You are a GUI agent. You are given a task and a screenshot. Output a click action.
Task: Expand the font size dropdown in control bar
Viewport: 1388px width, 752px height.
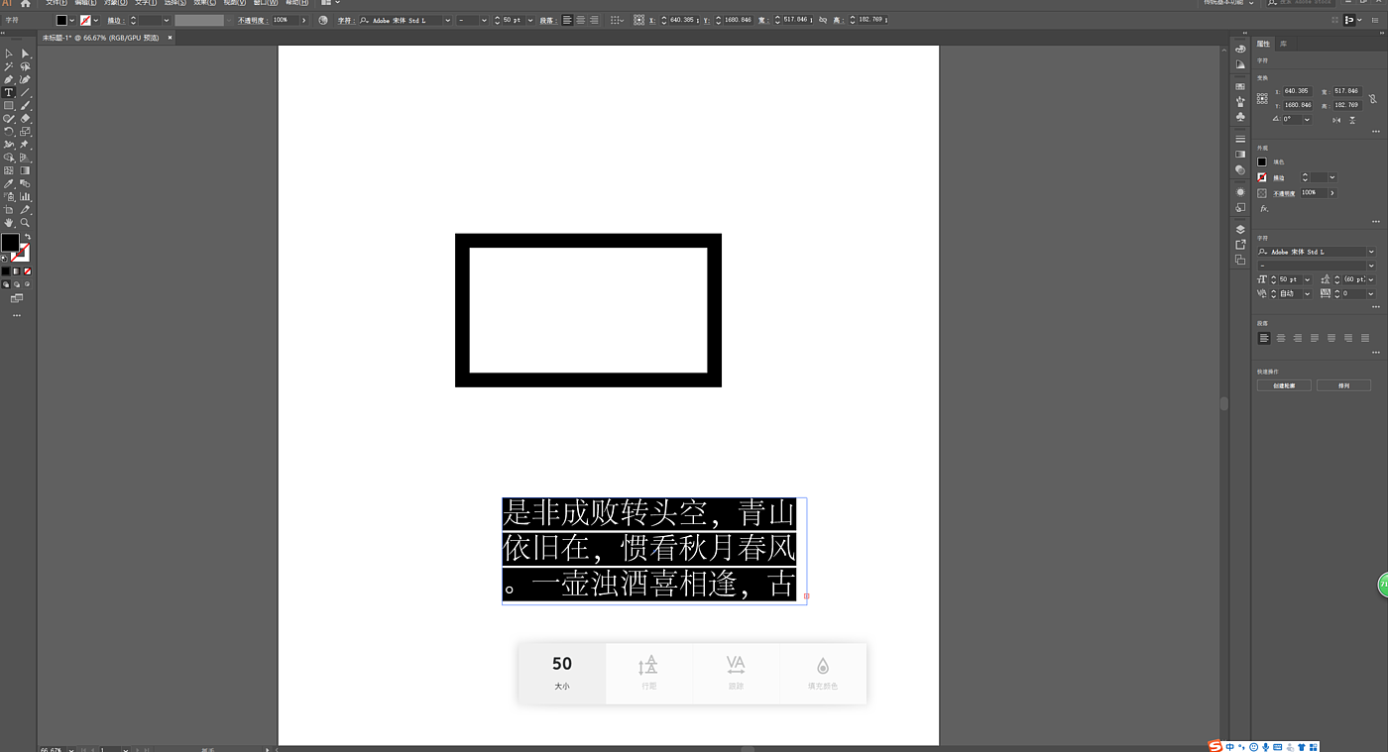[x=530, y=20]
